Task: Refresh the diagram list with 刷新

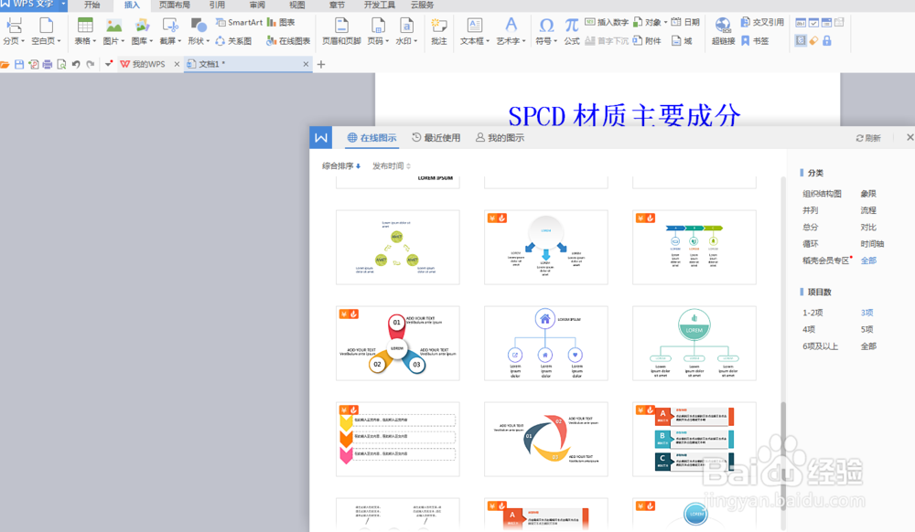Action: tap(868, 138)
